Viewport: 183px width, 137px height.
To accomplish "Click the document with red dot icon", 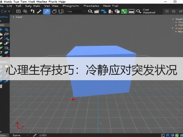I will tap(110, 11).
